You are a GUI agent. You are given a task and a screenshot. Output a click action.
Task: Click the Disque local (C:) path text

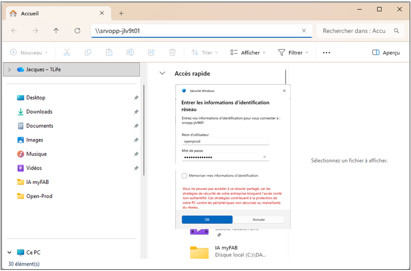(241, 255)
